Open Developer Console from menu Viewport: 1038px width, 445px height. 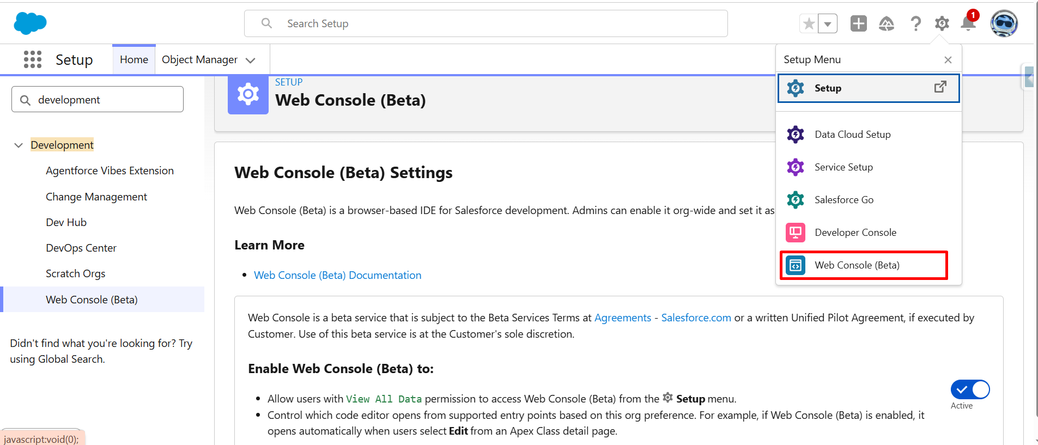point(869,233)
